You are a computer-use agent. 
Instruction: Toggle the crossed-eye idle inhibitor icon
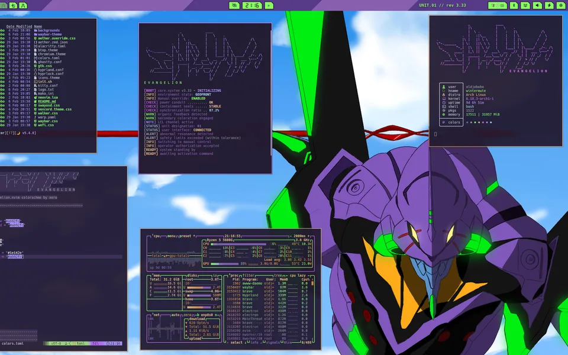coord(234,5)
